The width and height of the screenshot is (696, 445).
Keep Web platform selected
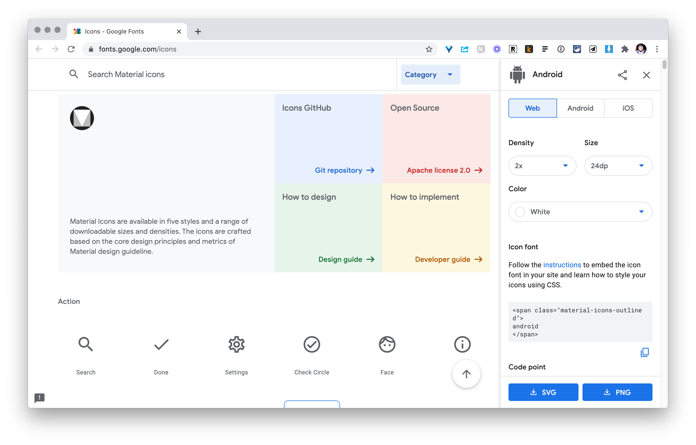tap(532, 108)
